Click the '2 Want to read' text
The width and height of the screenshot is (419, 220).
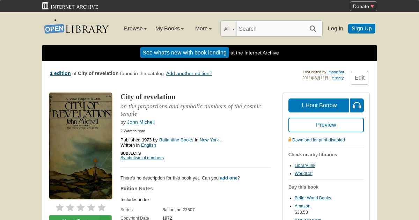tap(133, 131)
